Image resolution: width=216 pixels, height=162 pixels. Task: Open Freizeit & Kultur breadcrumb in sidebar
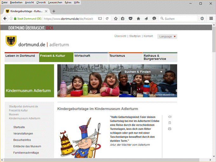coord(18,110)
